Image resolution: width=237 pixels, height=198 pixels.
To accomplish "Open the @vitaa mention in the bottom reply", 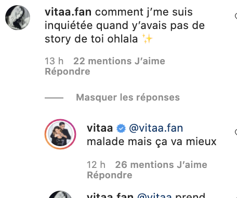I will (154, 195).
